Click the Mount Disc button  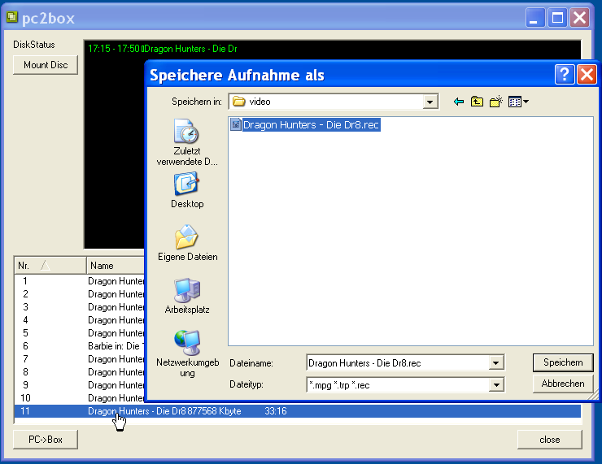(46, 65)
